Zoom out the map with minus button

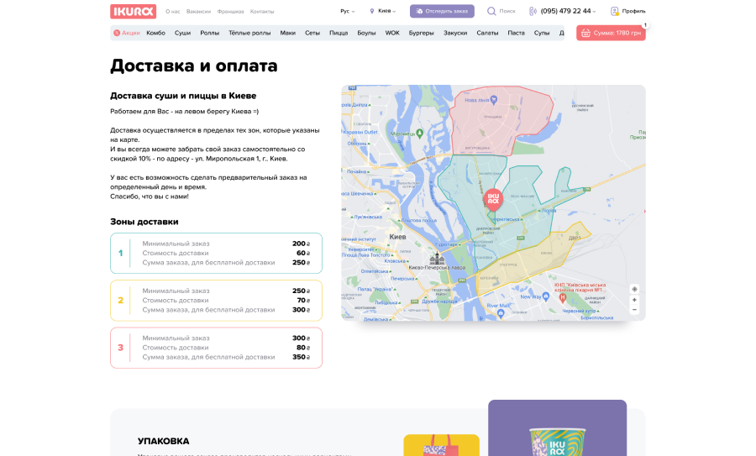click(634, 310)
